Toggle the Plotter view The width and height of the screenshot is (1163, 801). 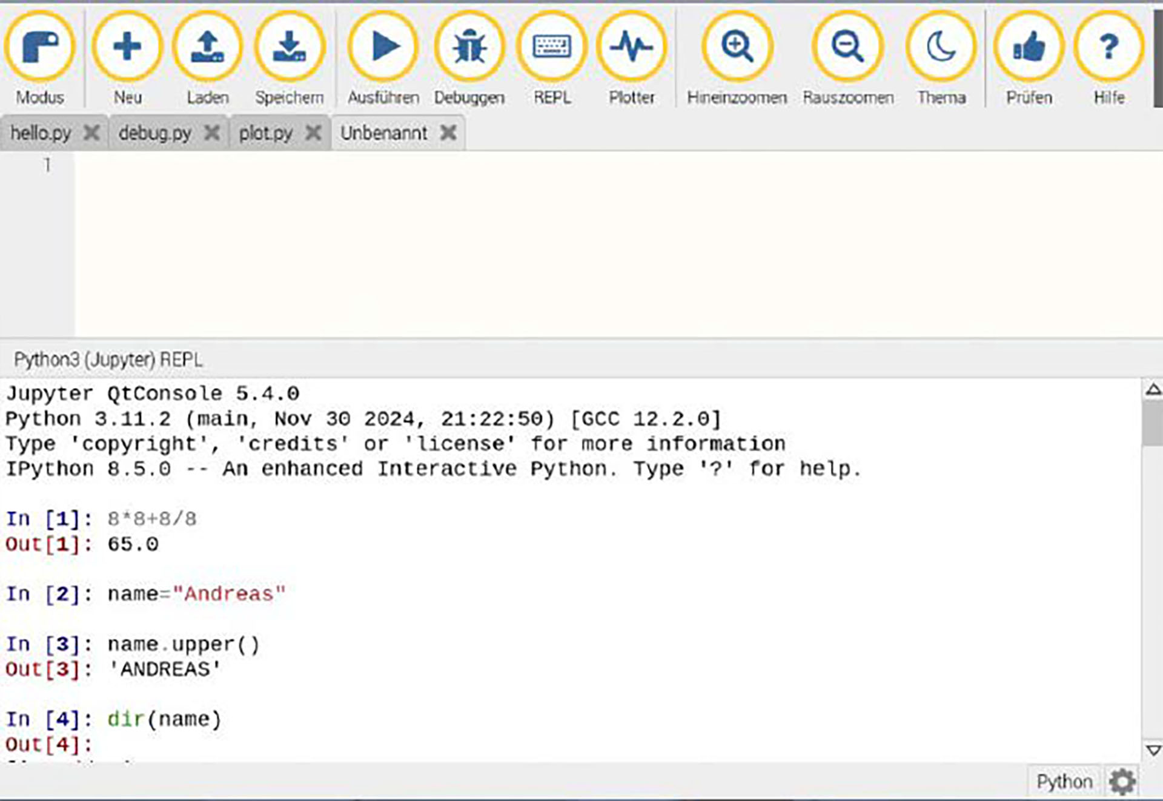pos(632,45)
